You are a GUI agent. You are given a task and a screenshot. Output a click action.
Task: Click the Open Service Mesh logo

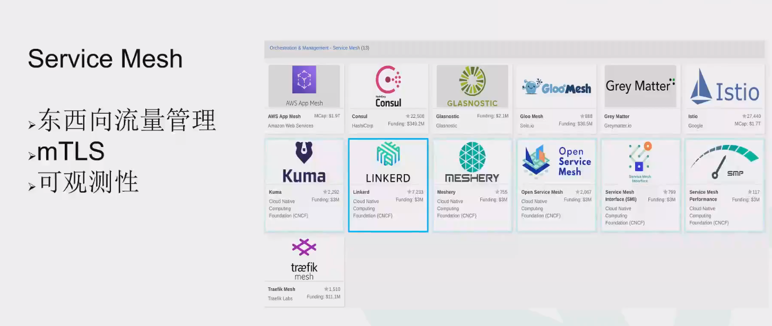[557, 162]
